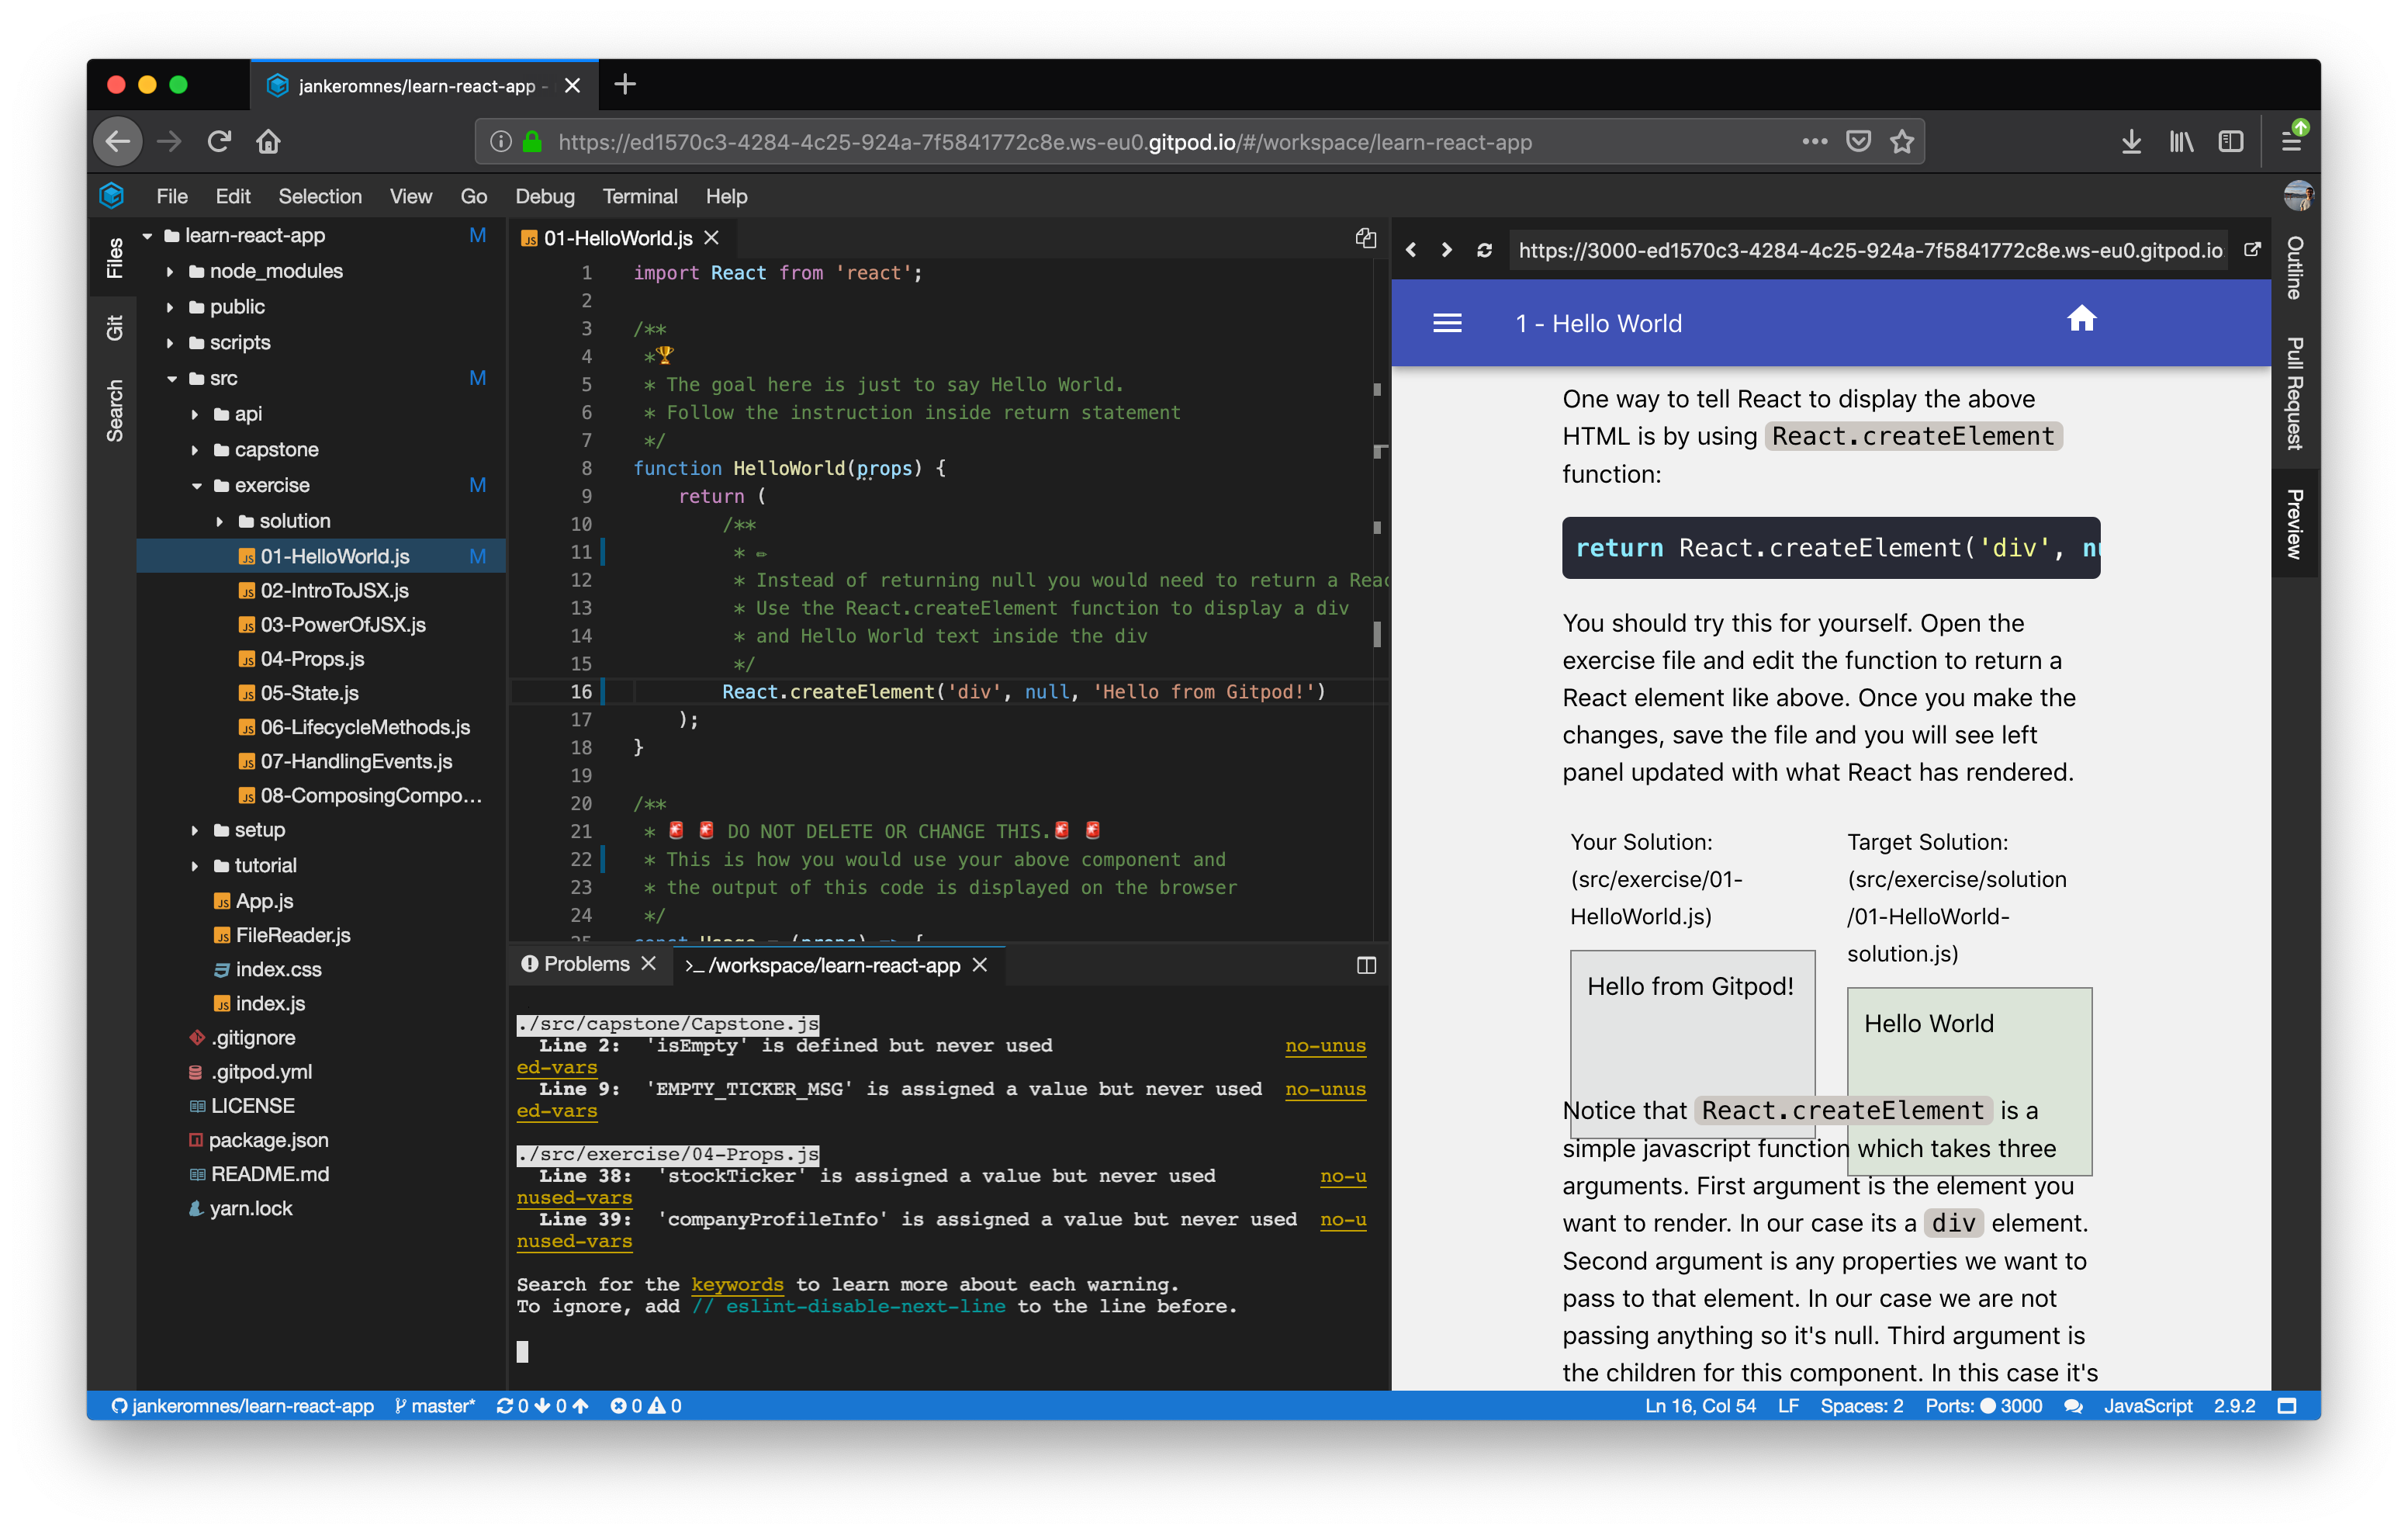Open preview in external window icon
2408x1535 pixels.
click(2252, 250)
